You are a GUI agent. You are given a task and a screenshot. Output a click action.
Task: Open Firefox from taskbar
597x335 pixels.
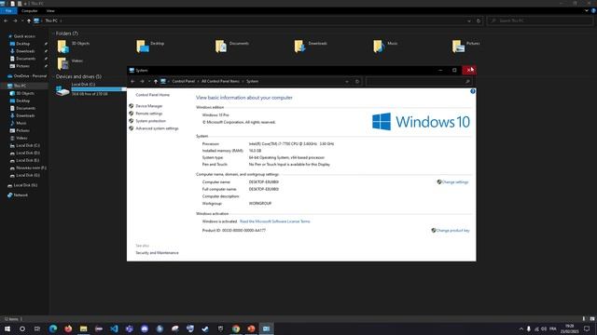pyautogui.click(x=68, y=328)
